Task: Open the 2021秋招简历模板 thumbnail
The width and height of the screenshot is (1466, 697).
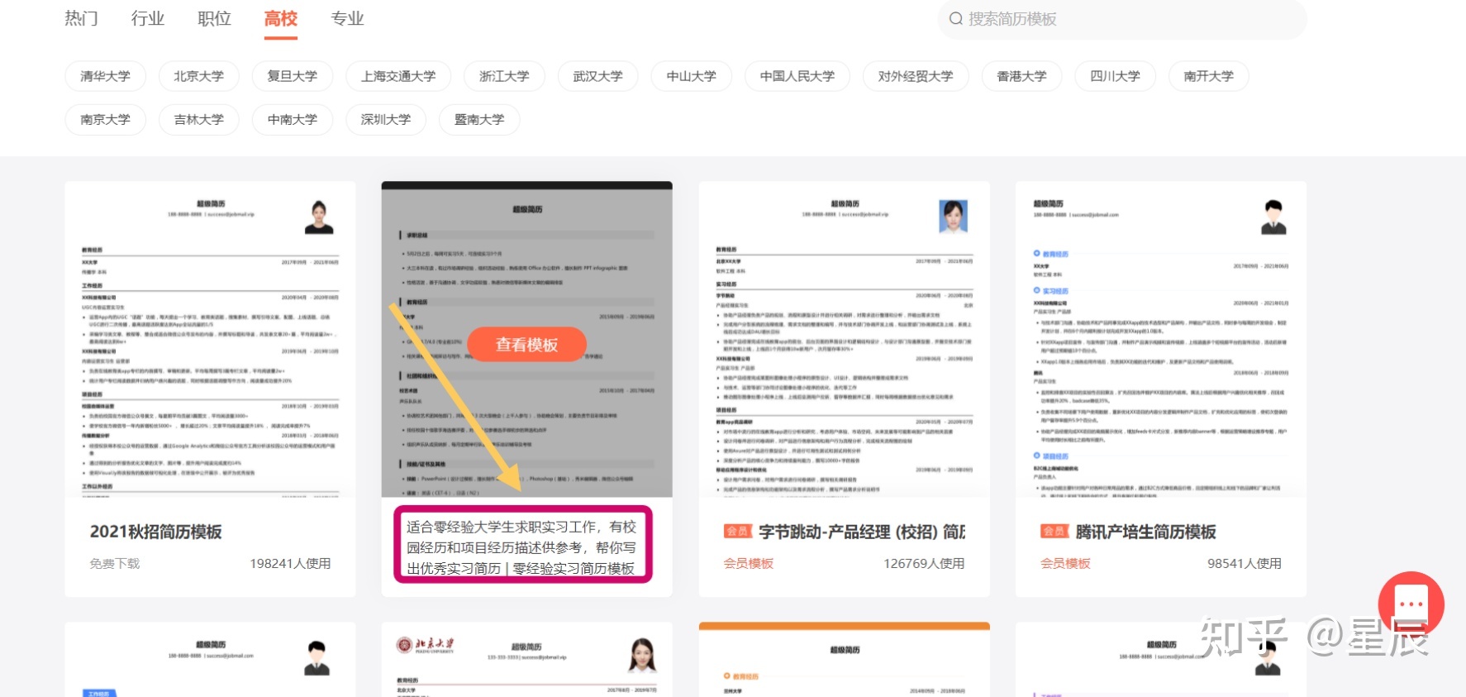Action: tap(210, 340)
